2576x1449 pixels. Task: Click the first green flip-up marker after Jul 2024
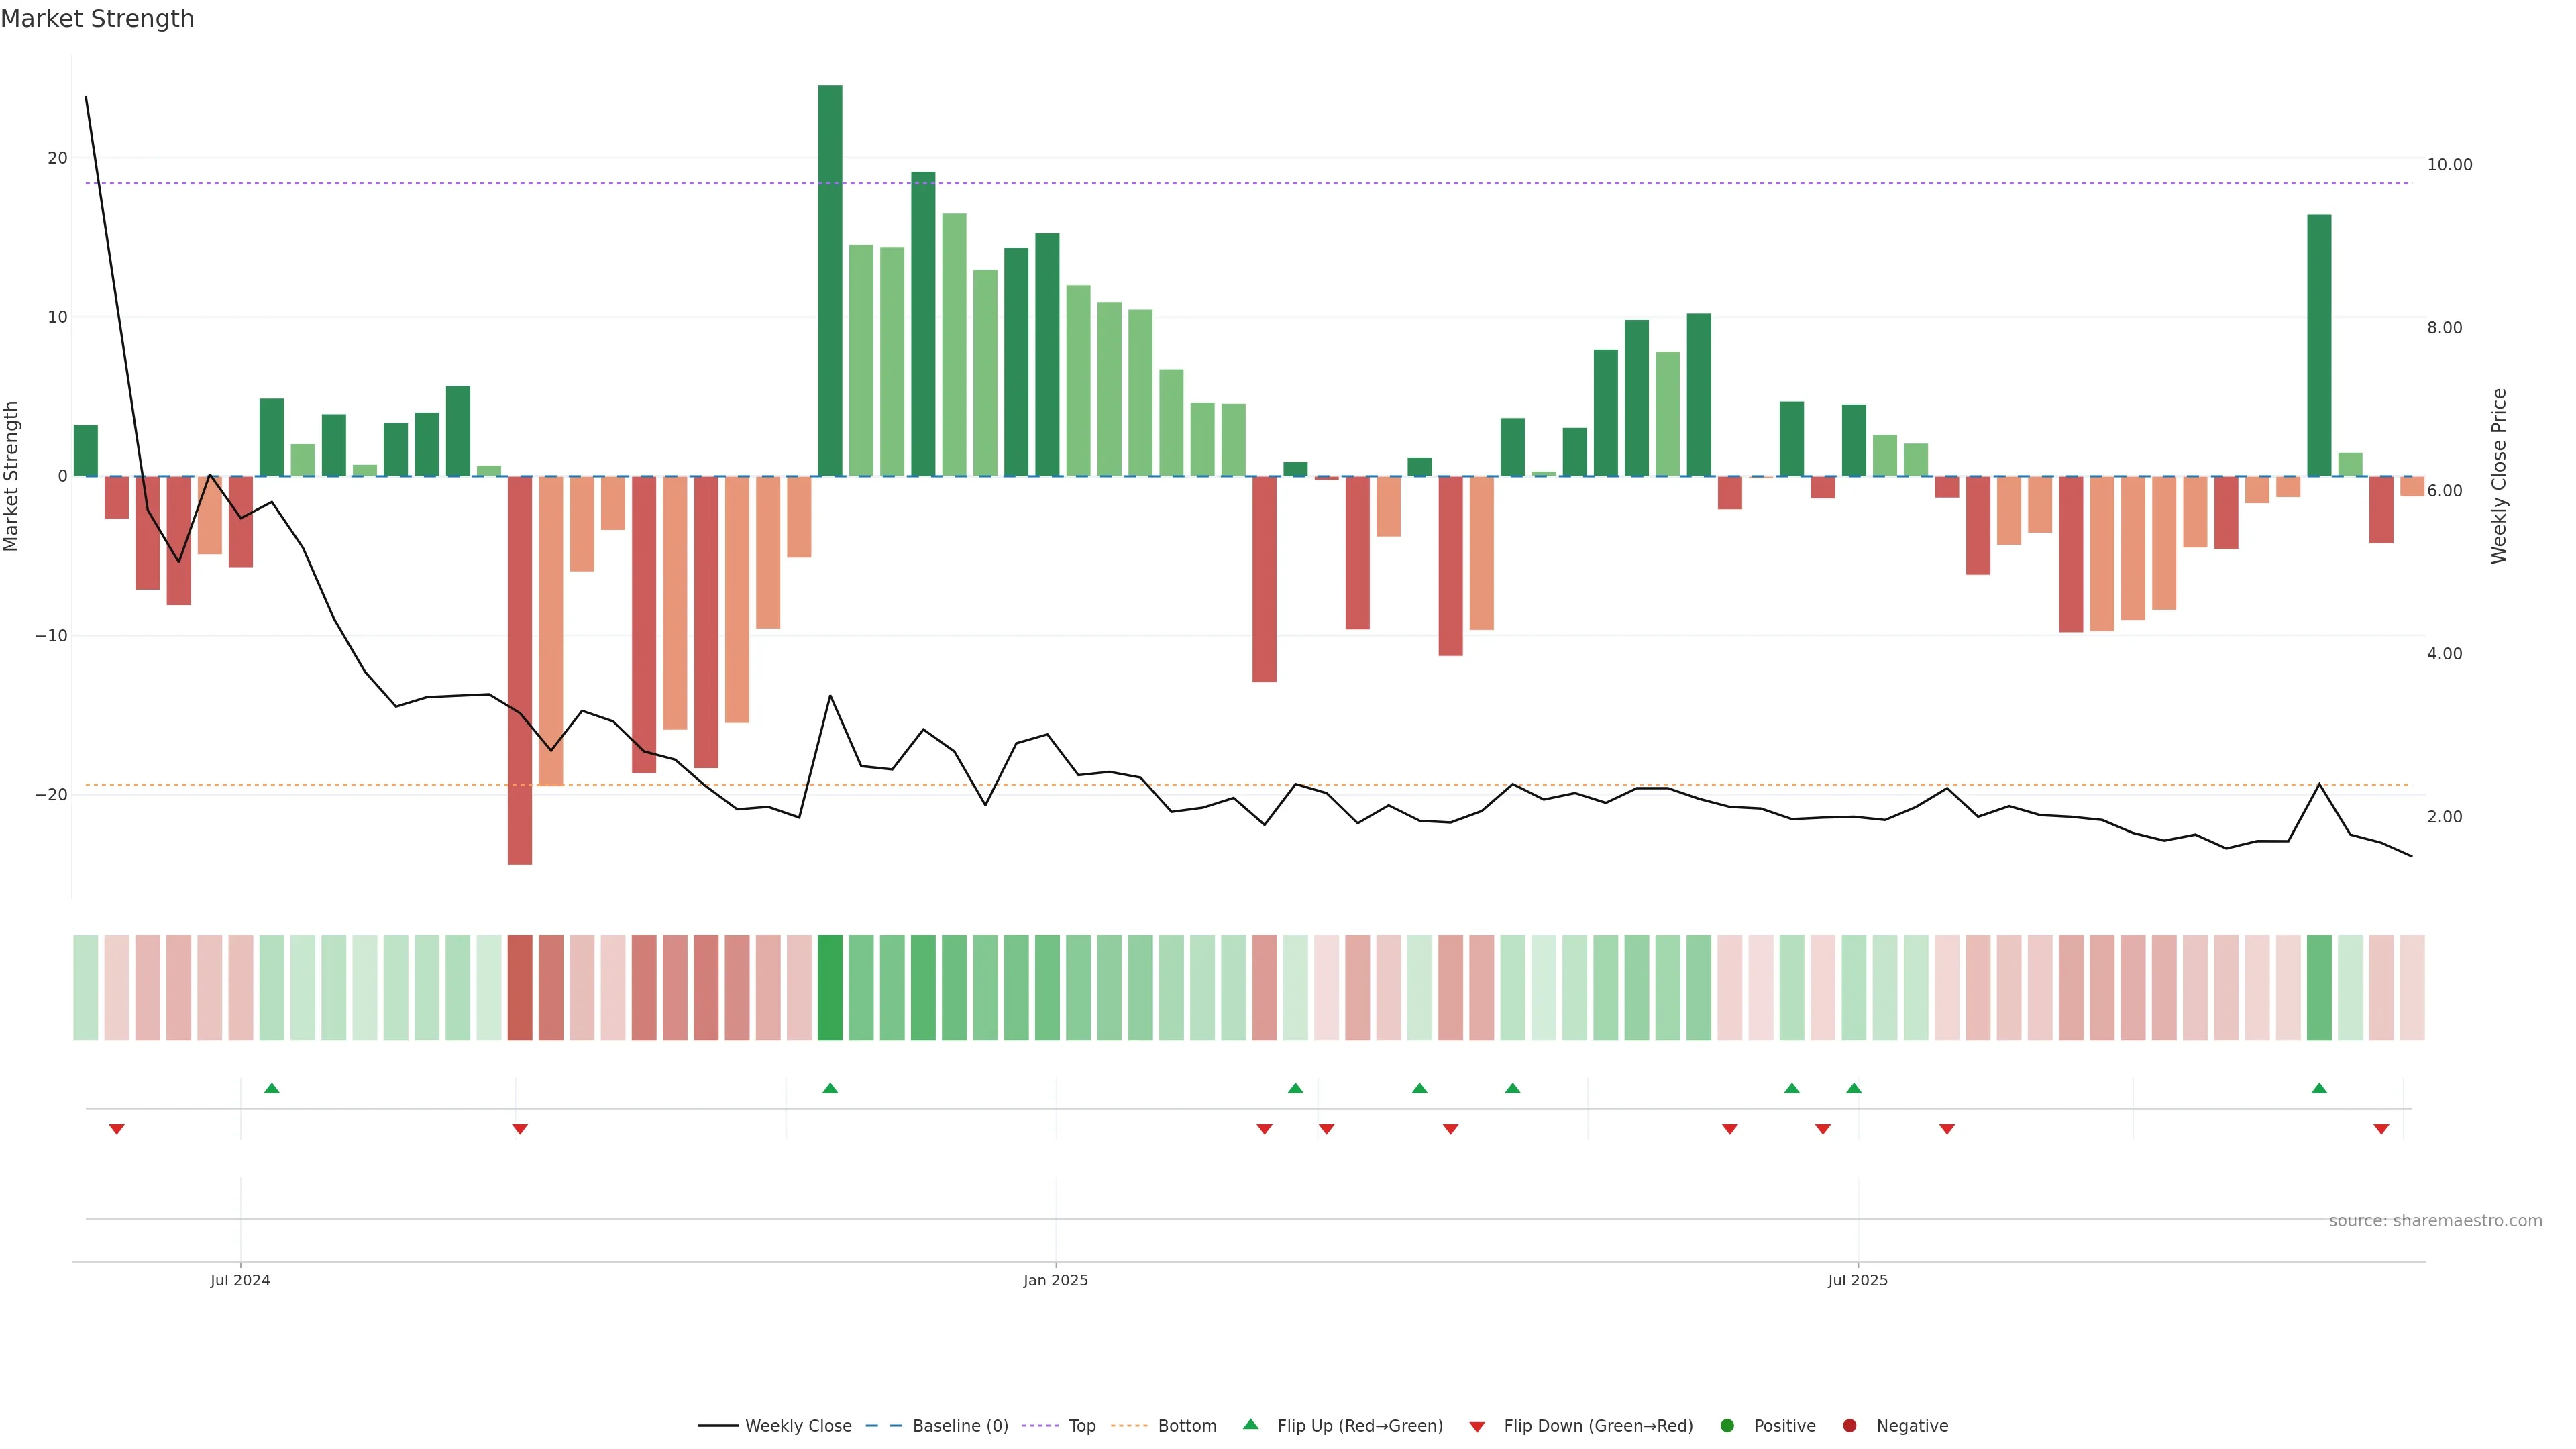pos(272,1088)
